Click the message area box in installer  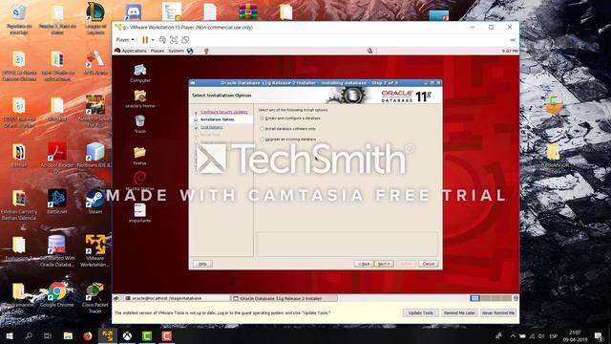347,245
